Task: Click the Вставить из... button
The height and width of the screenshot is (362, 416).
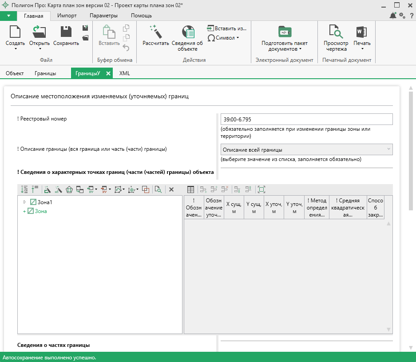Action: (x=226, y=28)
